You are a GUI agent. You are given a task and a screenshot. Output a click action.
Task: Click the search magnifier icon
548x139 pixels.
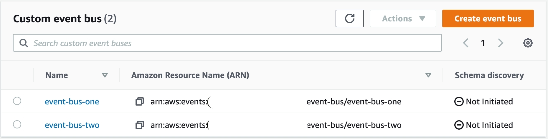click(x=24, y=43)
